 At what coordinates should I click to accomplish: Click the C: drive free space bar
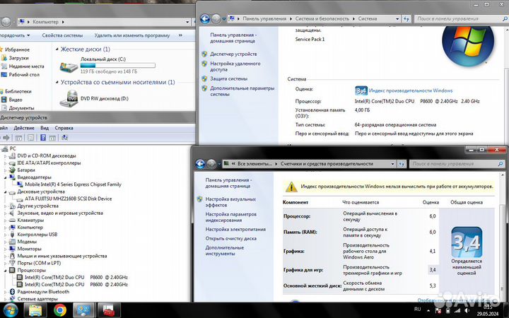tap(118, 65)
